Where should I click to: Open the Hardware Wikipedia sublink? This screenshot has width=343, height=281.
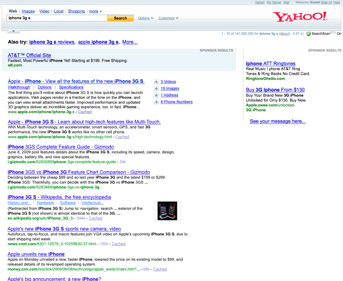46,203
